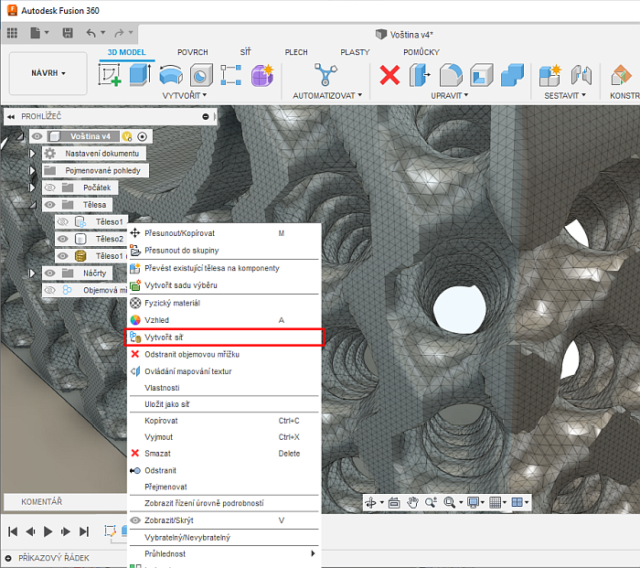Select the Hole tool
The height and width of the screenshot is (568, 640).
pyautogui.click(x=201, y=75)
